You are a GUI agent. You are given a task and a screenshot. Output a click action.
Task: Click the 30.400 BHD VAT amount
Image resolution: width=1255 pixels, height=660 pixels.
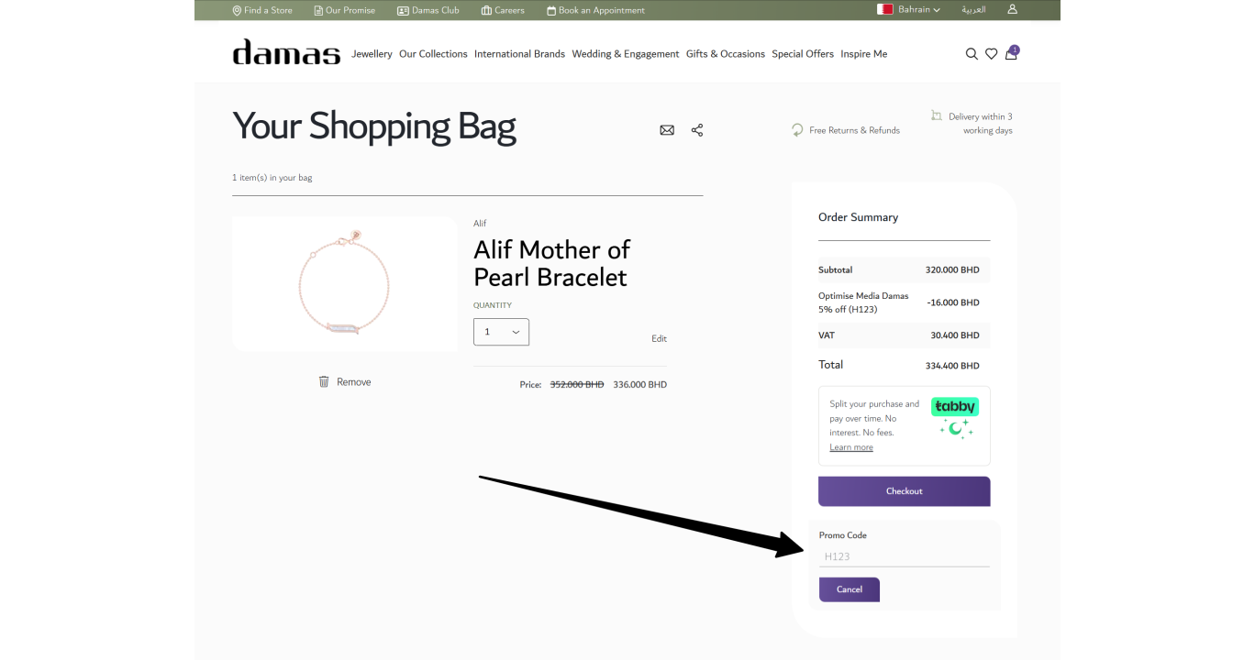point(955,335)
